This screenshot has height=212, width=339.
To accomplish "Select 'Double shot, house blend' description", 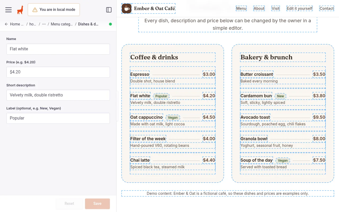I will point(153,81).
